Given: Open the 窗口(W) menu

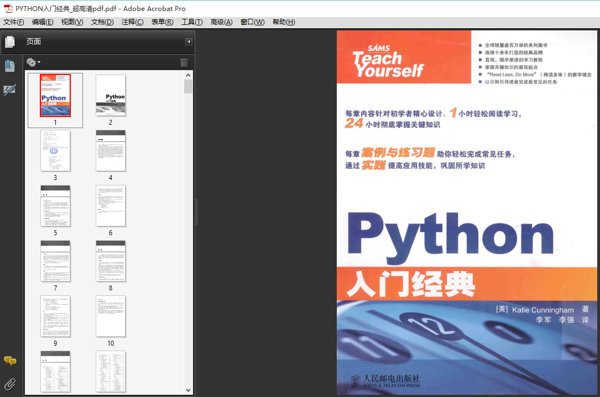Looking at the screenshot, I should pos(252,22).
